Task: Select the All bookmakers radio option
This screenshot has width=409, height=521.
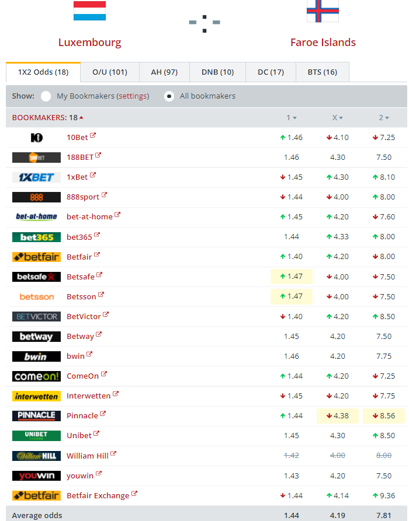Action: [169, 96]
